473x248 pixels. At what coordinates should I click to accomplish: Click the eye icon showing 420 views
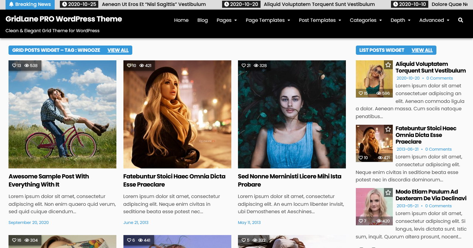pos(379,221)
